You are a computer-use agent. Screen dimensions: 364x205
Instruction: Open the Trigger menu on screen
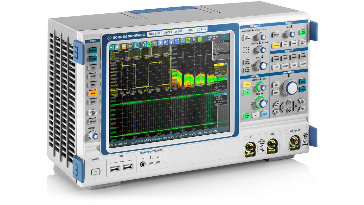[x=132, y=142]
